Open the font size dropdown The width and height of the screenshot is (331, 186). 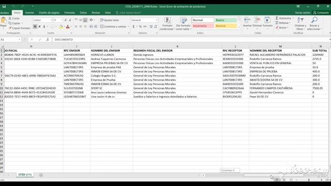[x=62, y=20]
